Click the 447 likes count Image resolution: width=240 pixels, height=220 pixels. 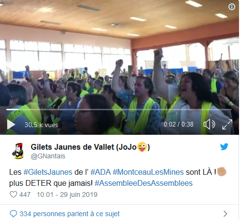pyautogui.click(x=25, y=194)
